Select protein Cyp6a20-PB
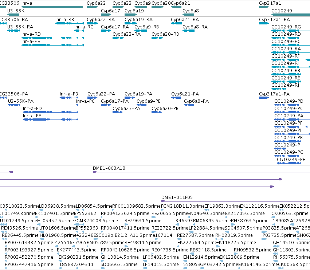Screen dimensions: 310x270 157,112
